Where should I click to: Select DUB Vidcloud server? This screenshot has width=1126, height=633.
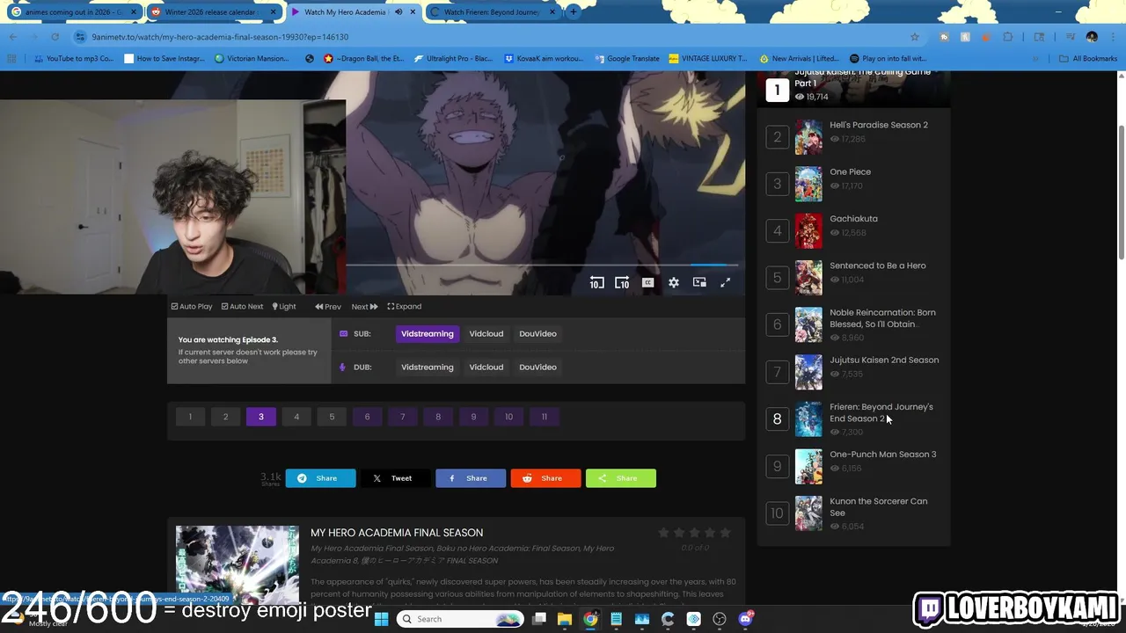(x=486, y=367)
